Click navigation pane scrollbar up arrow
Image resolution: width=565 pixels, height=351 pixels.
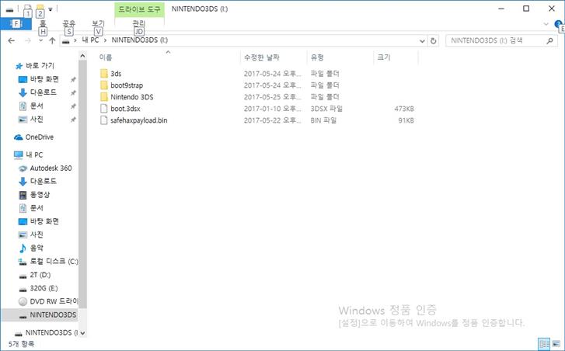coord(82,56)
